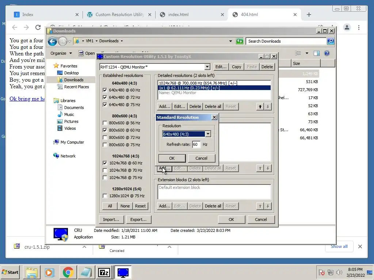Reset the Established resolutions
Viewport: 374px width, 280px height.
click(140, 206)
